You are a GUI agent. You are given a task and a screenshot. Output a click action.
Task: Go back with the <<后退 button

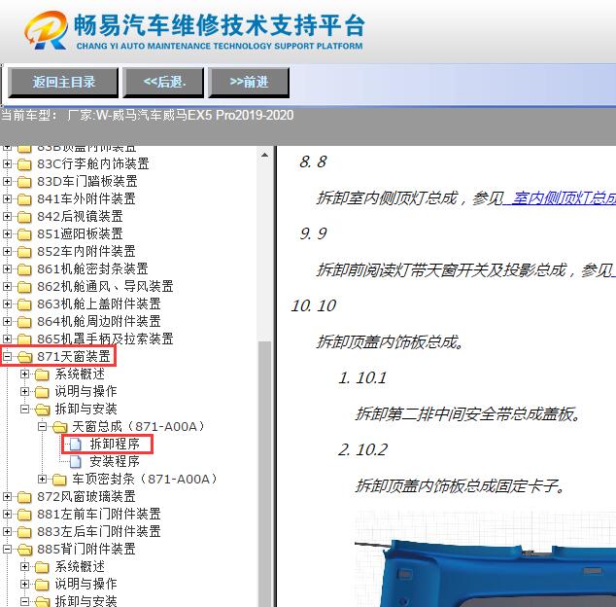(x=163, y=83)
